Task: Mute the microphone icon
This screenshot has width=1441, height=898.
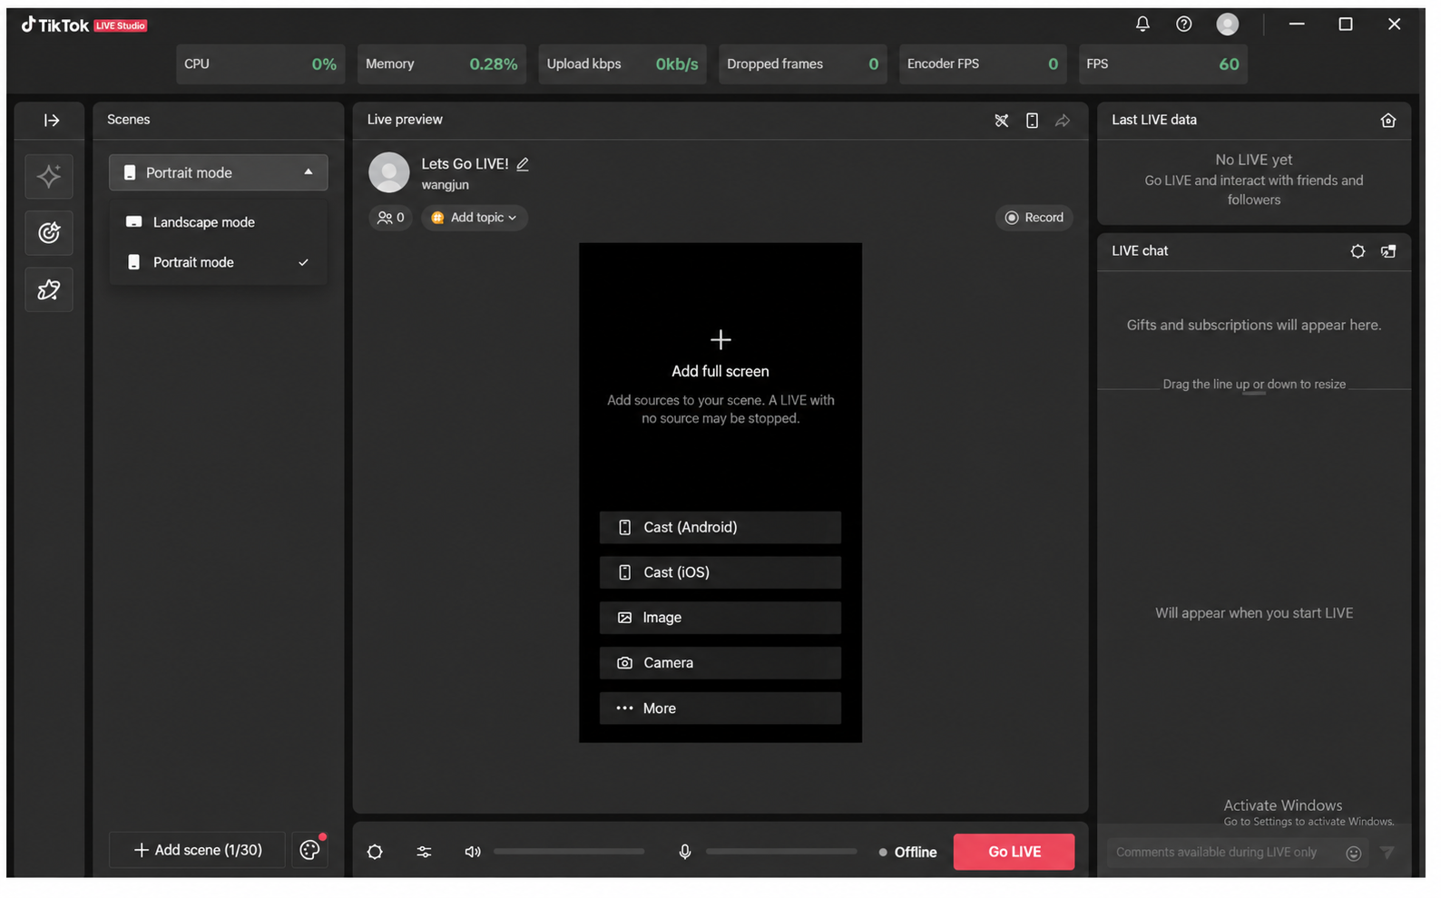Action: tap(685, 852)
